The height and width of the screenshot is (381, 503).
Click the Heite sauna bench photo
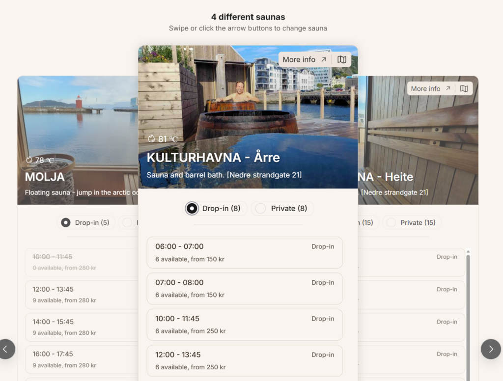click(418, 140)
